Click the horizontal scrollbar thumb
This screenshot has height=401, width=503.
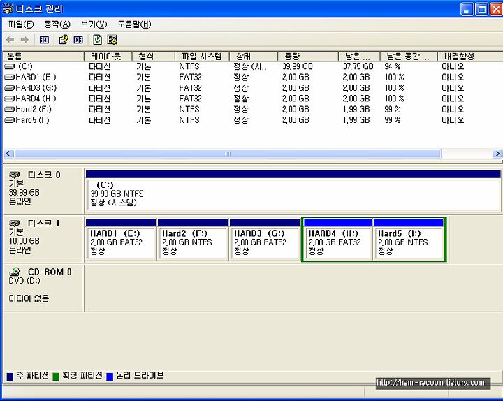(x=228, y=154)
